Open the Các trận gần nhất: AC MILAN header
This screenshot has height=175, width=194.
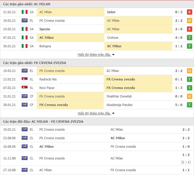27,4
